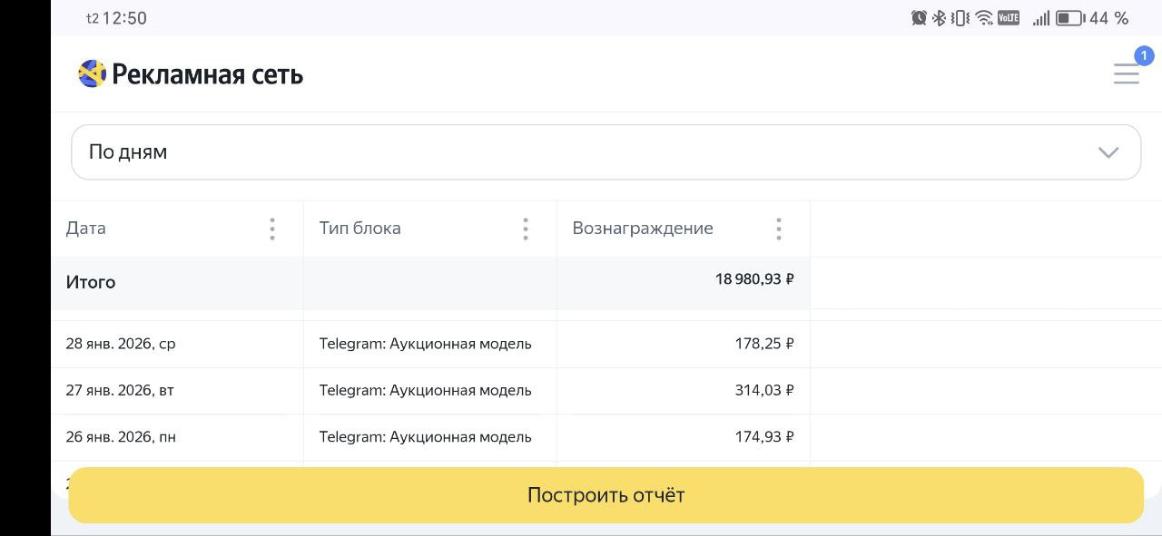Viewport: 1162px width, 536px height.
Task: Open column options for Дата
Action: [272, 229]
